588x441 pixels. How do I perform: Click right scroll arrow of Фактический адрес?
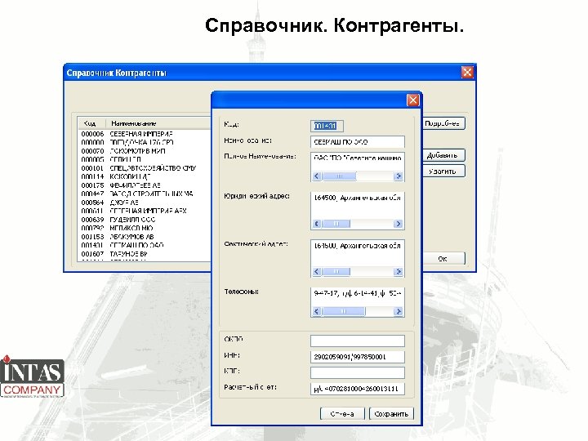pyautogui.click(x=399, y=271)
